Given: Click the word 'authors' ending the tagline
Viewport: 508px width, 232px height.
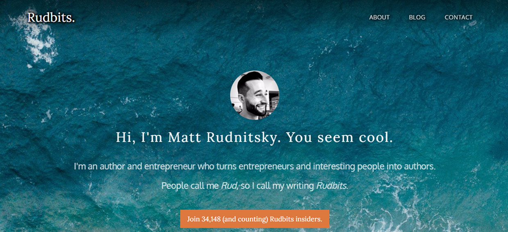Looking at the screenshot, I should [420, 167].
